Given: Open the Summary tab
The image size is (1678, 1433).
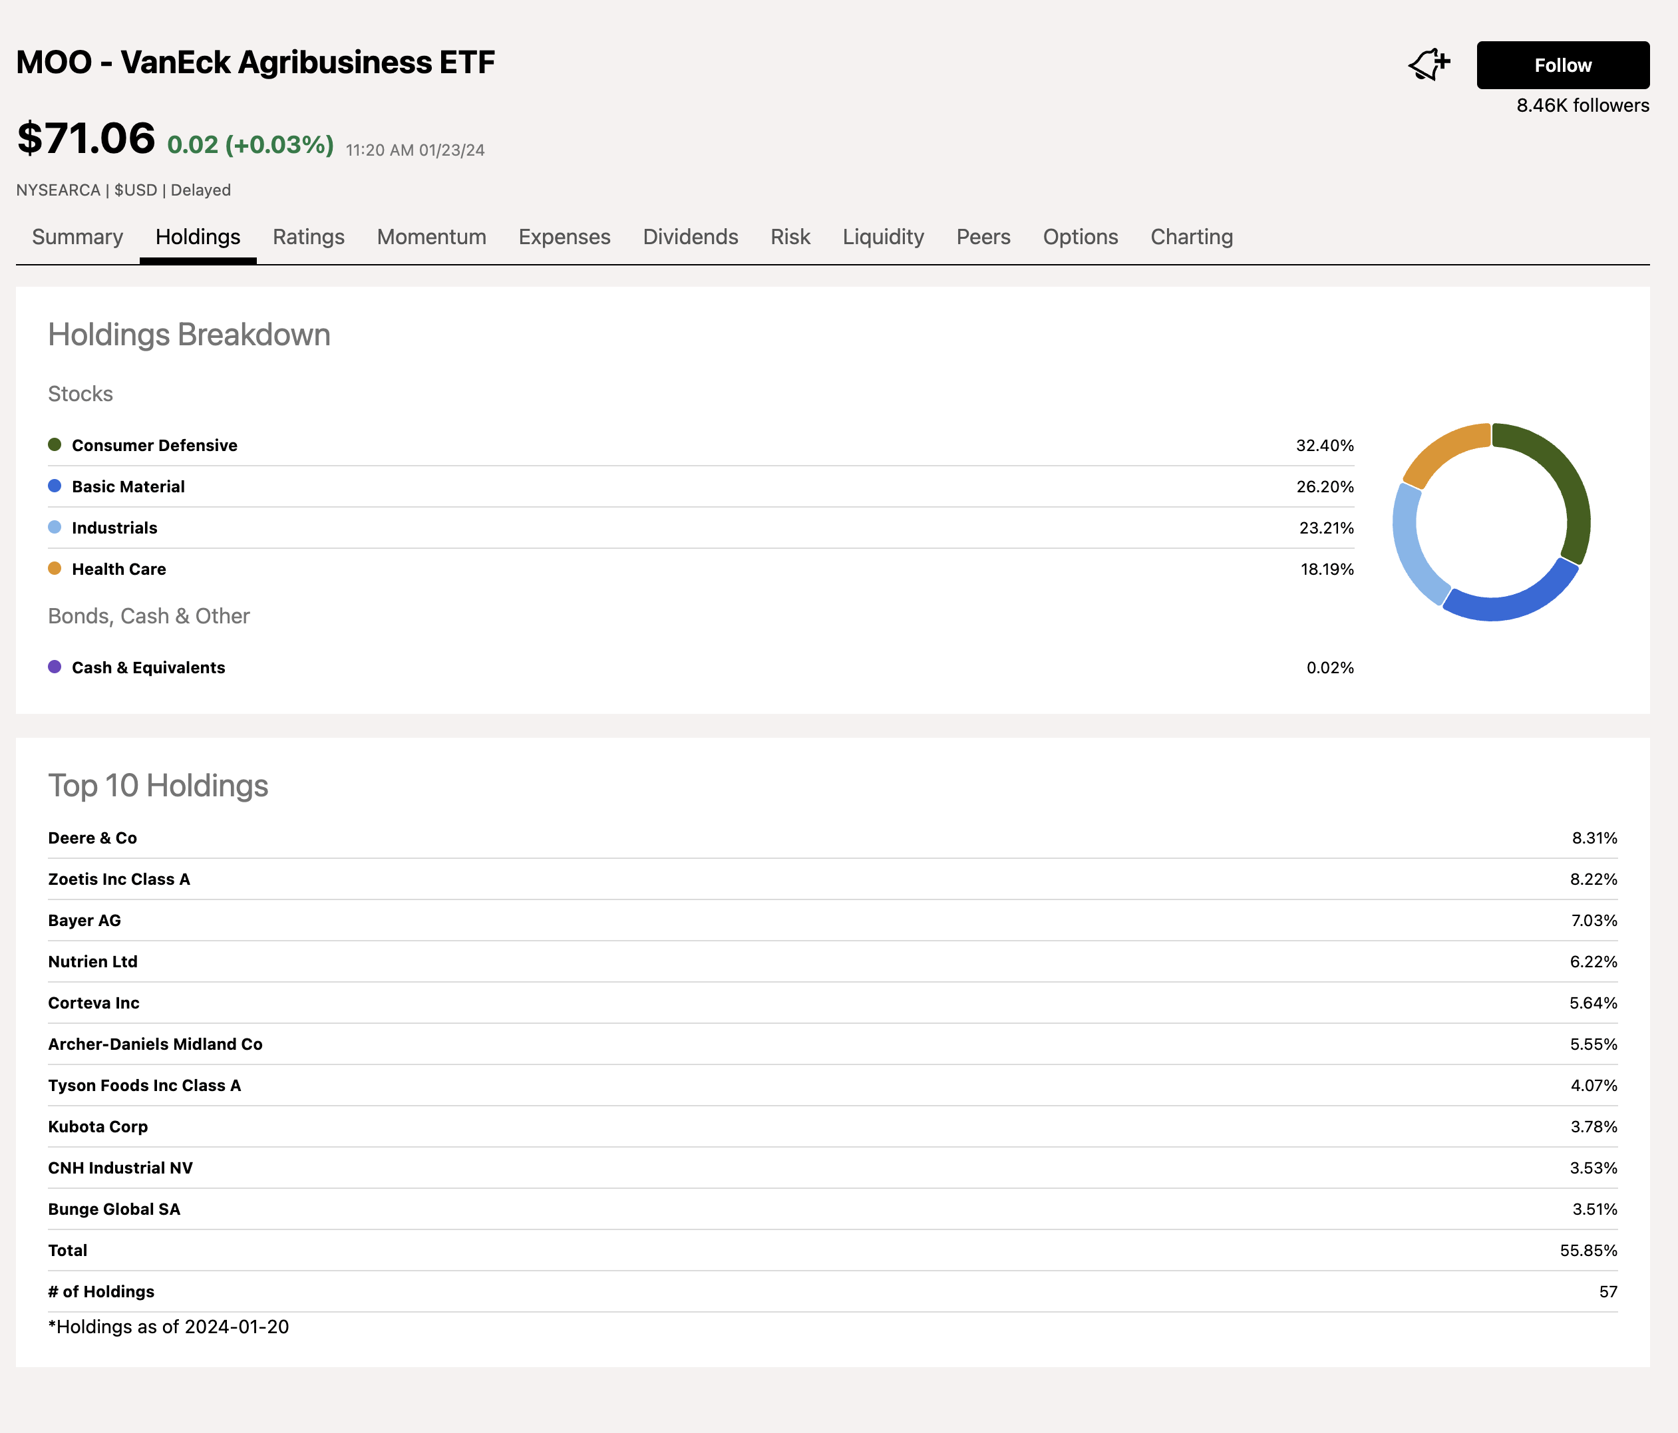Looking at the screenshot, I should coord(77,238).
